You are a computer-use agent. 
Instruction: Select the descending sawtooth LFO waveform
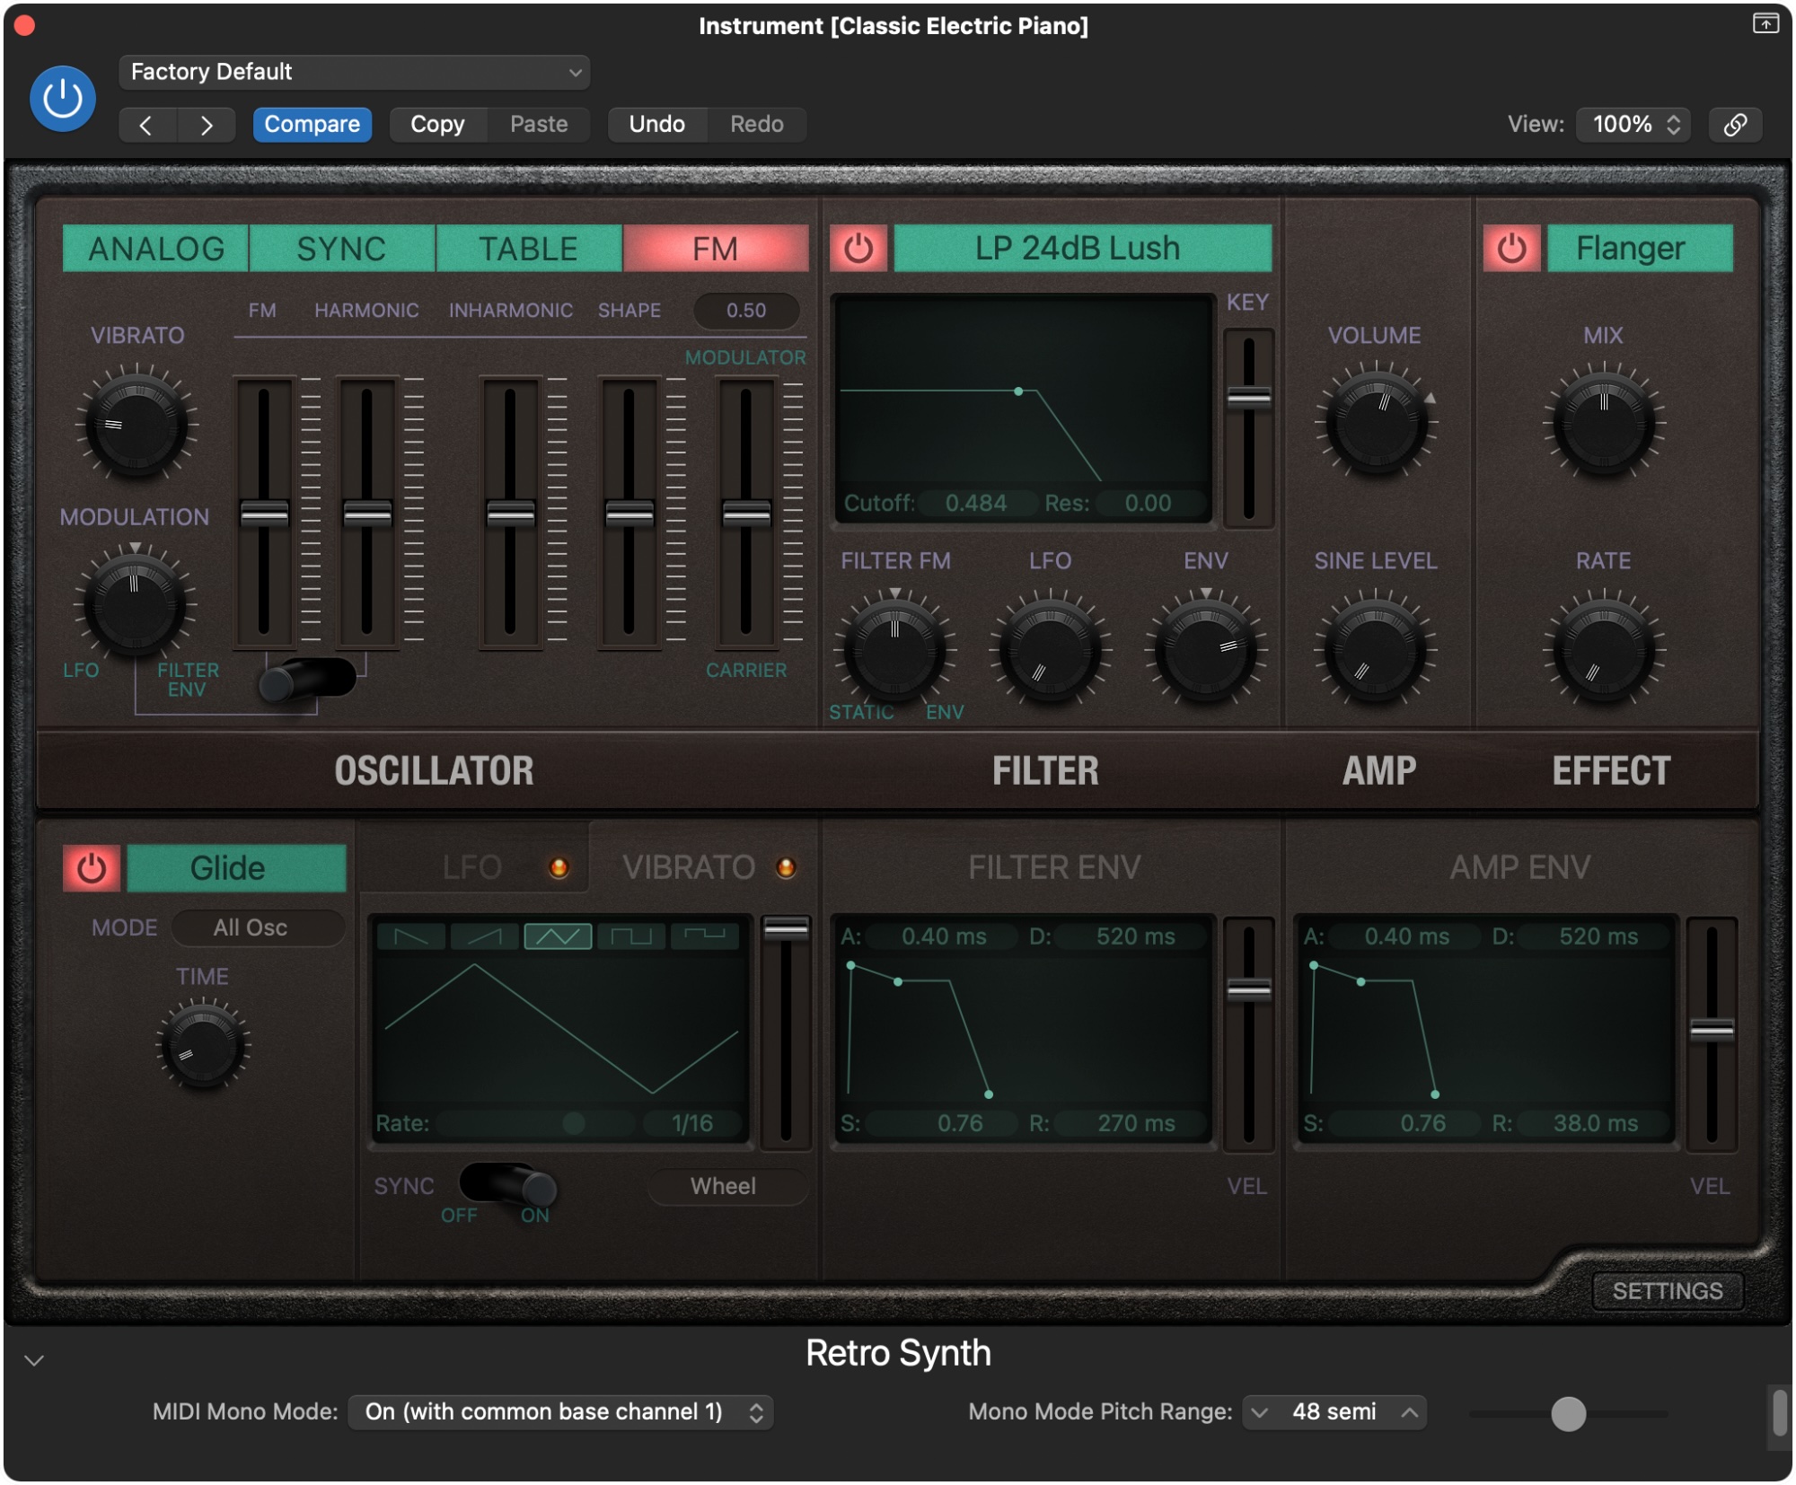tap(411, 936)
